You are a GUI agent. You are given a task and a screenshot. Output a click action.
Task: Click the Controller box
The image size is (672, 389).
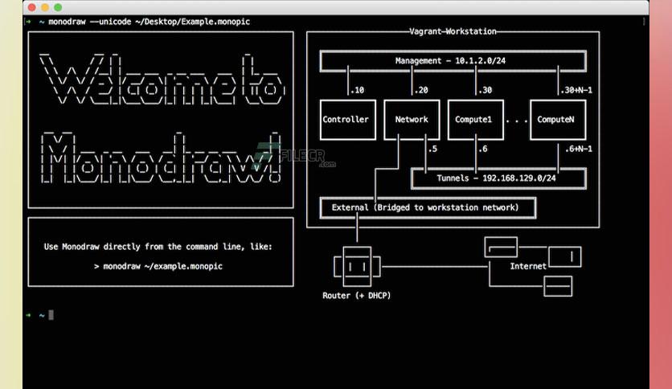click(347, 120)
